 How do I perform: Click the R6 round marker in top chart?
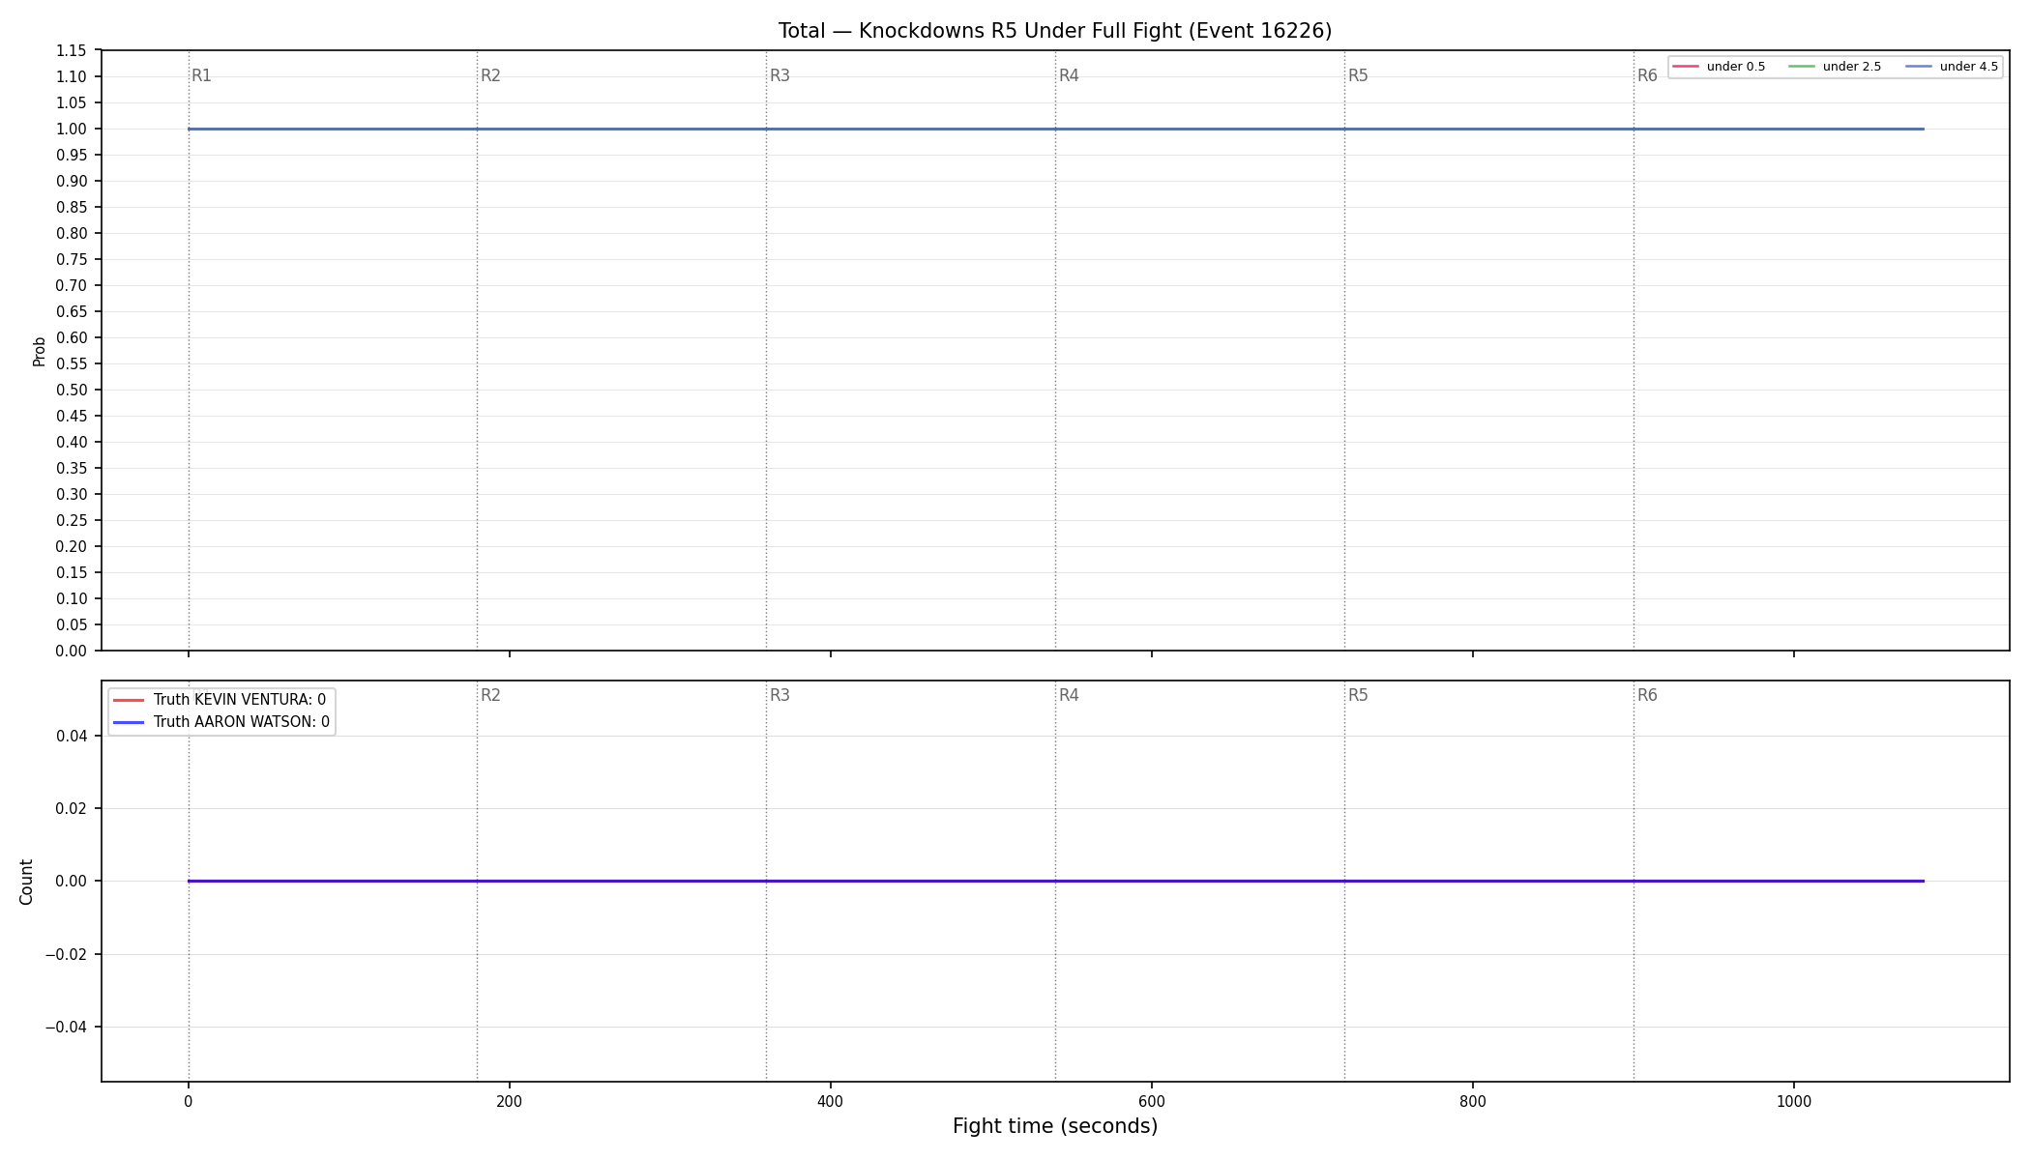1647,75
